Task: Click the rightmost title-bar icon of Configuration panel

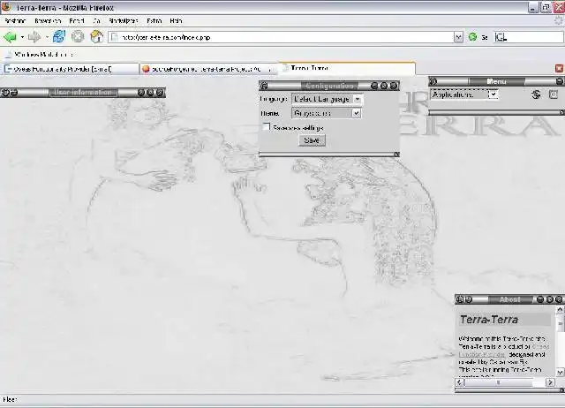Action: click(x=394, y=86)
